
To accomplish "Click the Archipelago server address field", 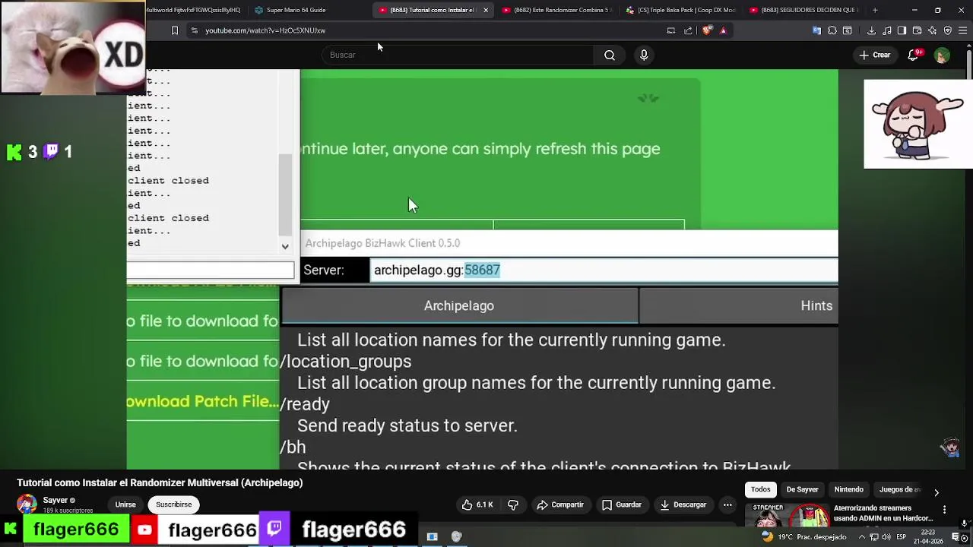I will tap(604, 270).
